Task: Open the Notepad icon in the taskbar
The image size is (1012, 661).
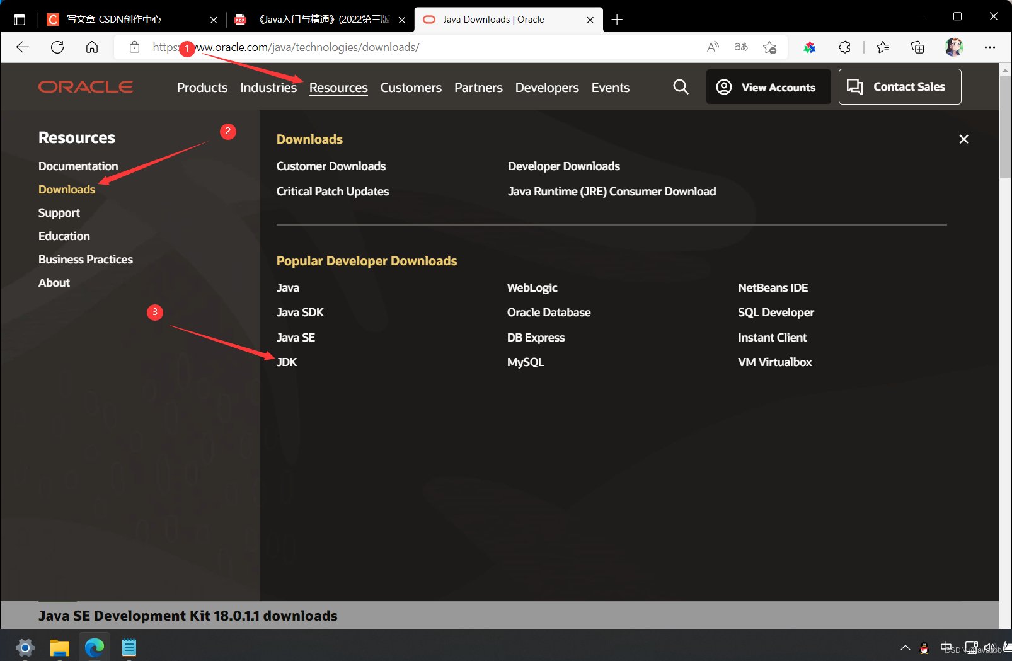Action: (129, 648)
